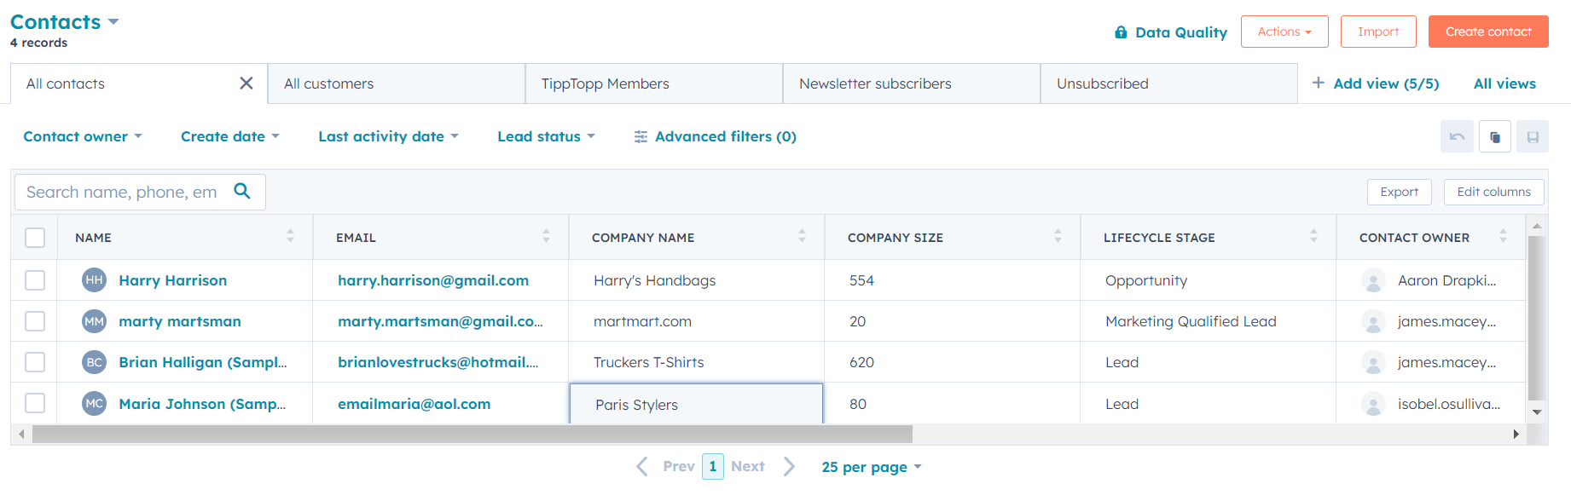This screenshot has width=1571, height=501.
Task: Check Maria Johnson's row checkbox
Action: coord(33,403)
